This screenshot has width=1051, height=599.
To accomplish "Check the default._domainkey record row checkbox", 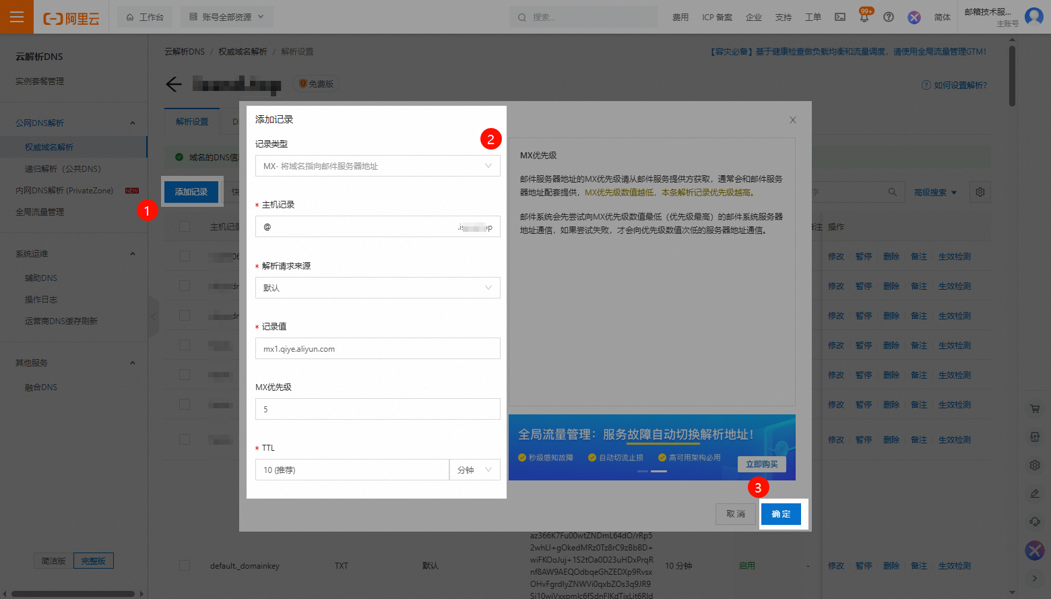I will [184, 566].
